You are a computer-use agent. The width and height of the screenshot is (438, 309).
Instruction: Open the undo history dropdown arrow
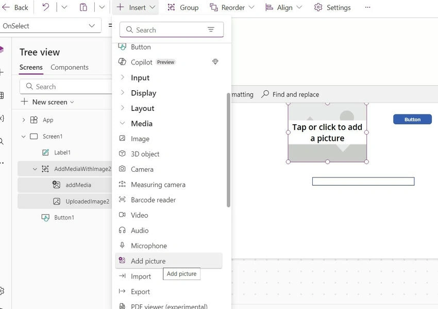coord(64,7)
